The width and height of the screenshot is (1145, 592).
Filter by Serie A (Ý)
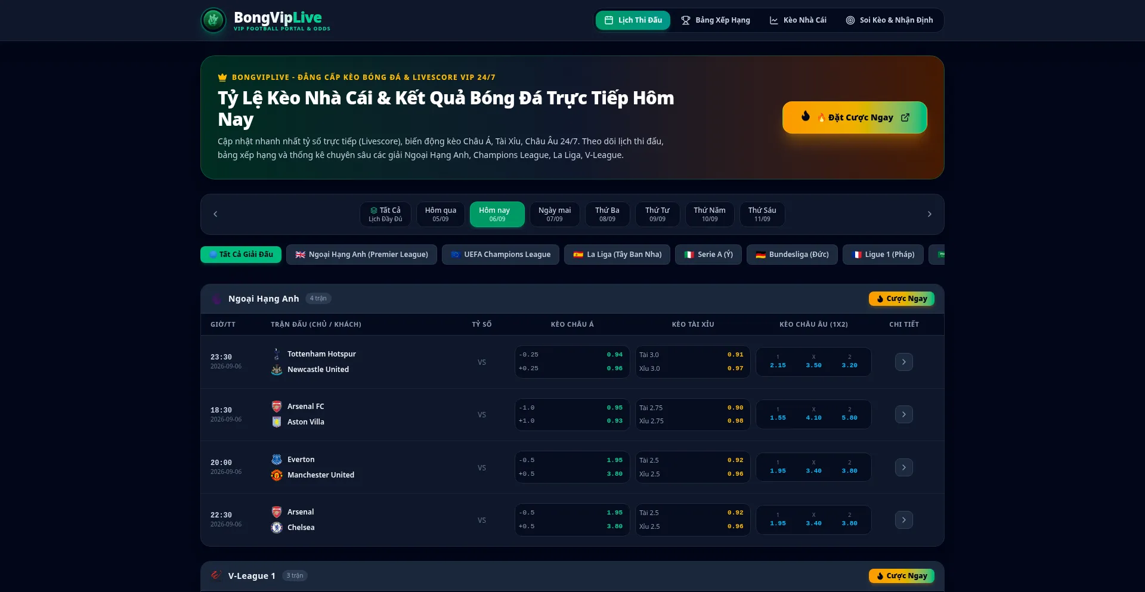[x=708, y=255]
